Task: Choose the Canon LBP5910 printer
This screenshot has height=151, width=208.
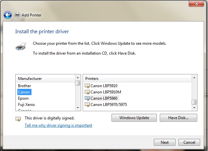Action: 104,86
